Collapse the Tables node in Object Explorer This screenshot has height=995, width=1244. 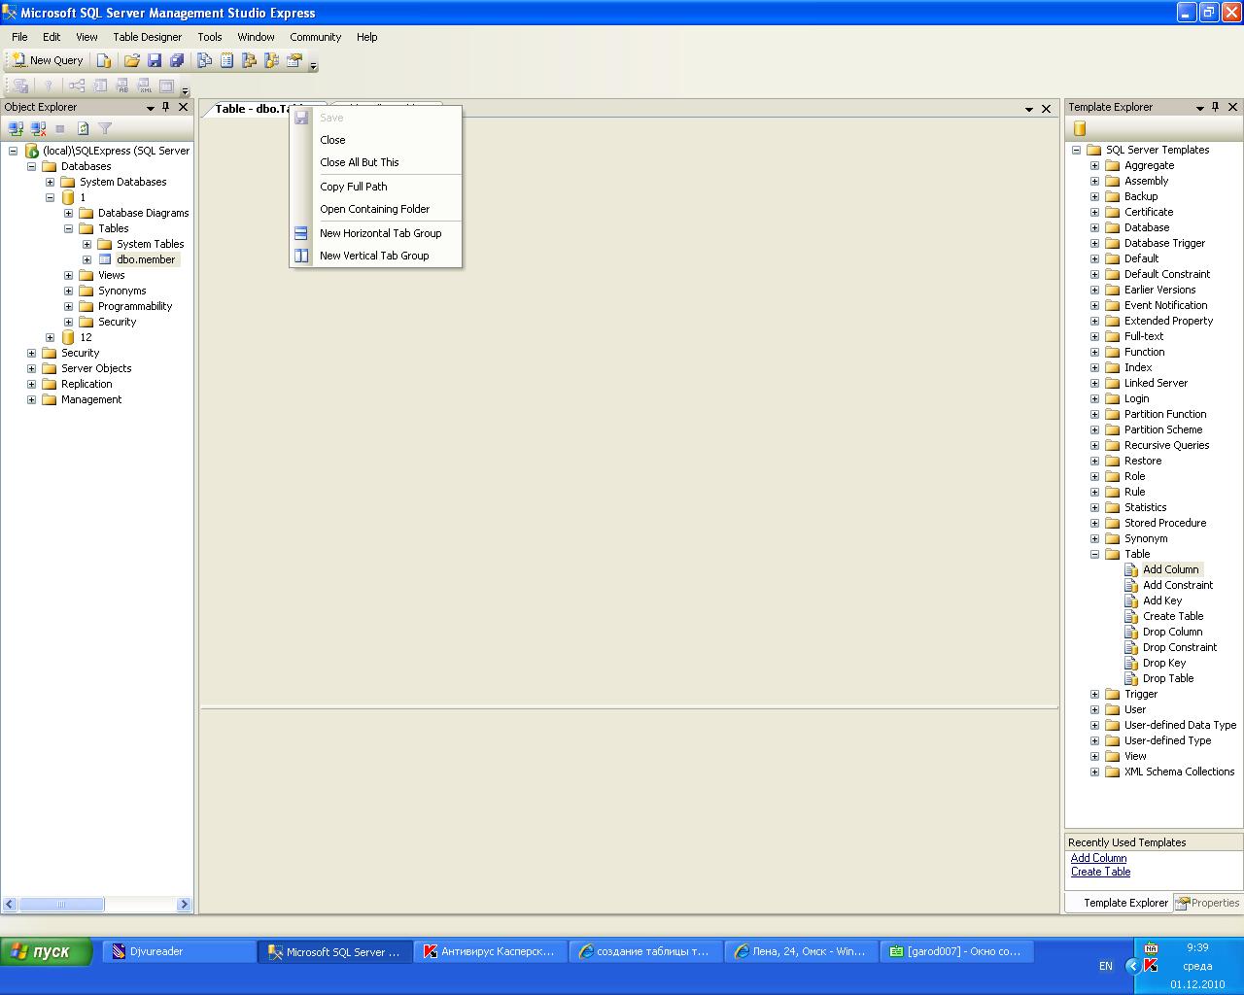tap(68, 228)
